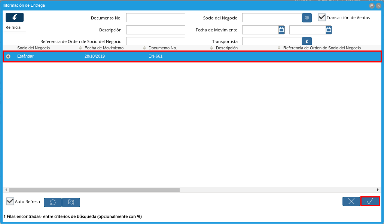Screen dimensions: 384x224
Task: Focus the Fecha de Movimiento end date field
Action: click(x=308, y=30)
